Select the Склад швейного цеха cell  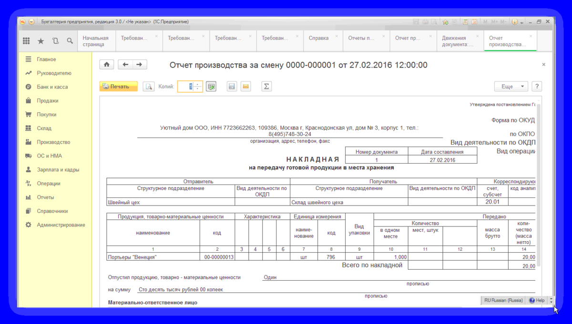click(349, 202)
